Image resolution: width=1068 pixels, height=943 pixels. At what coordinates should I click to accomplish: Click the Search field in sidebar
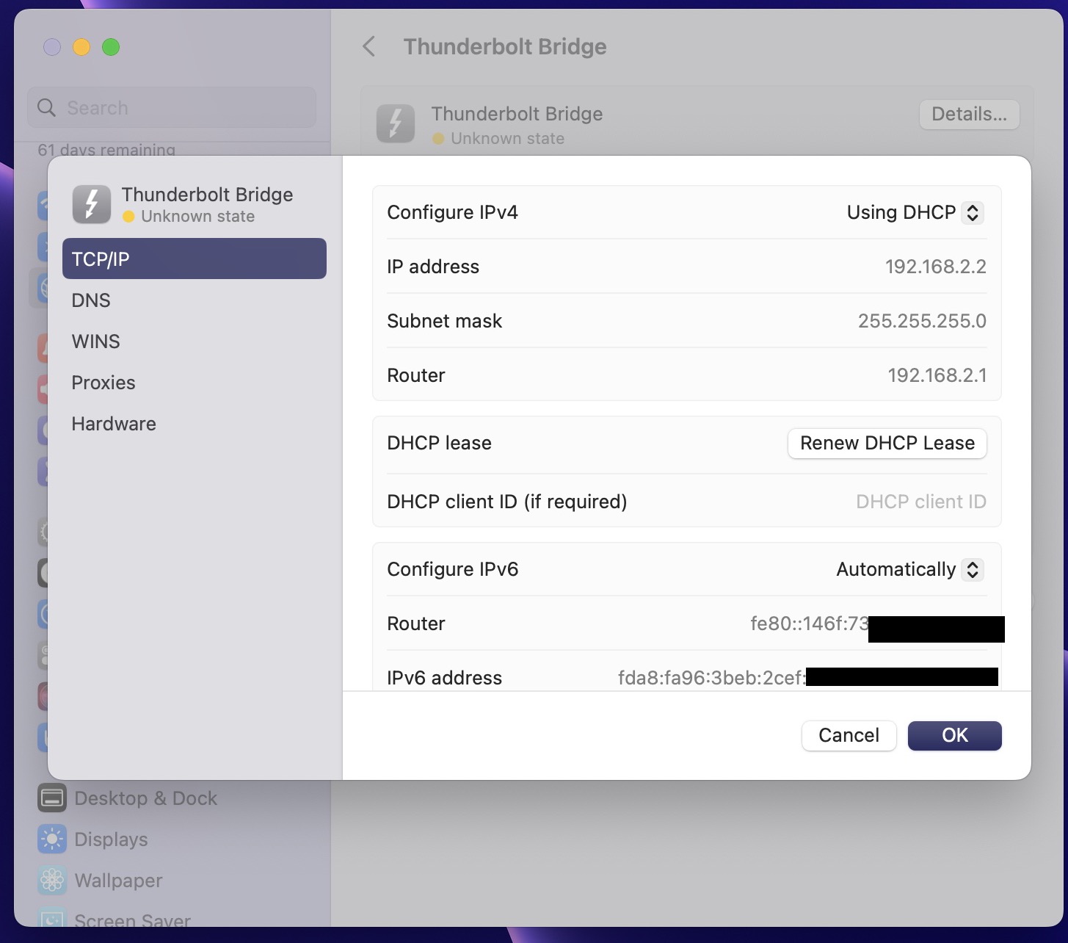coord(172,107)
